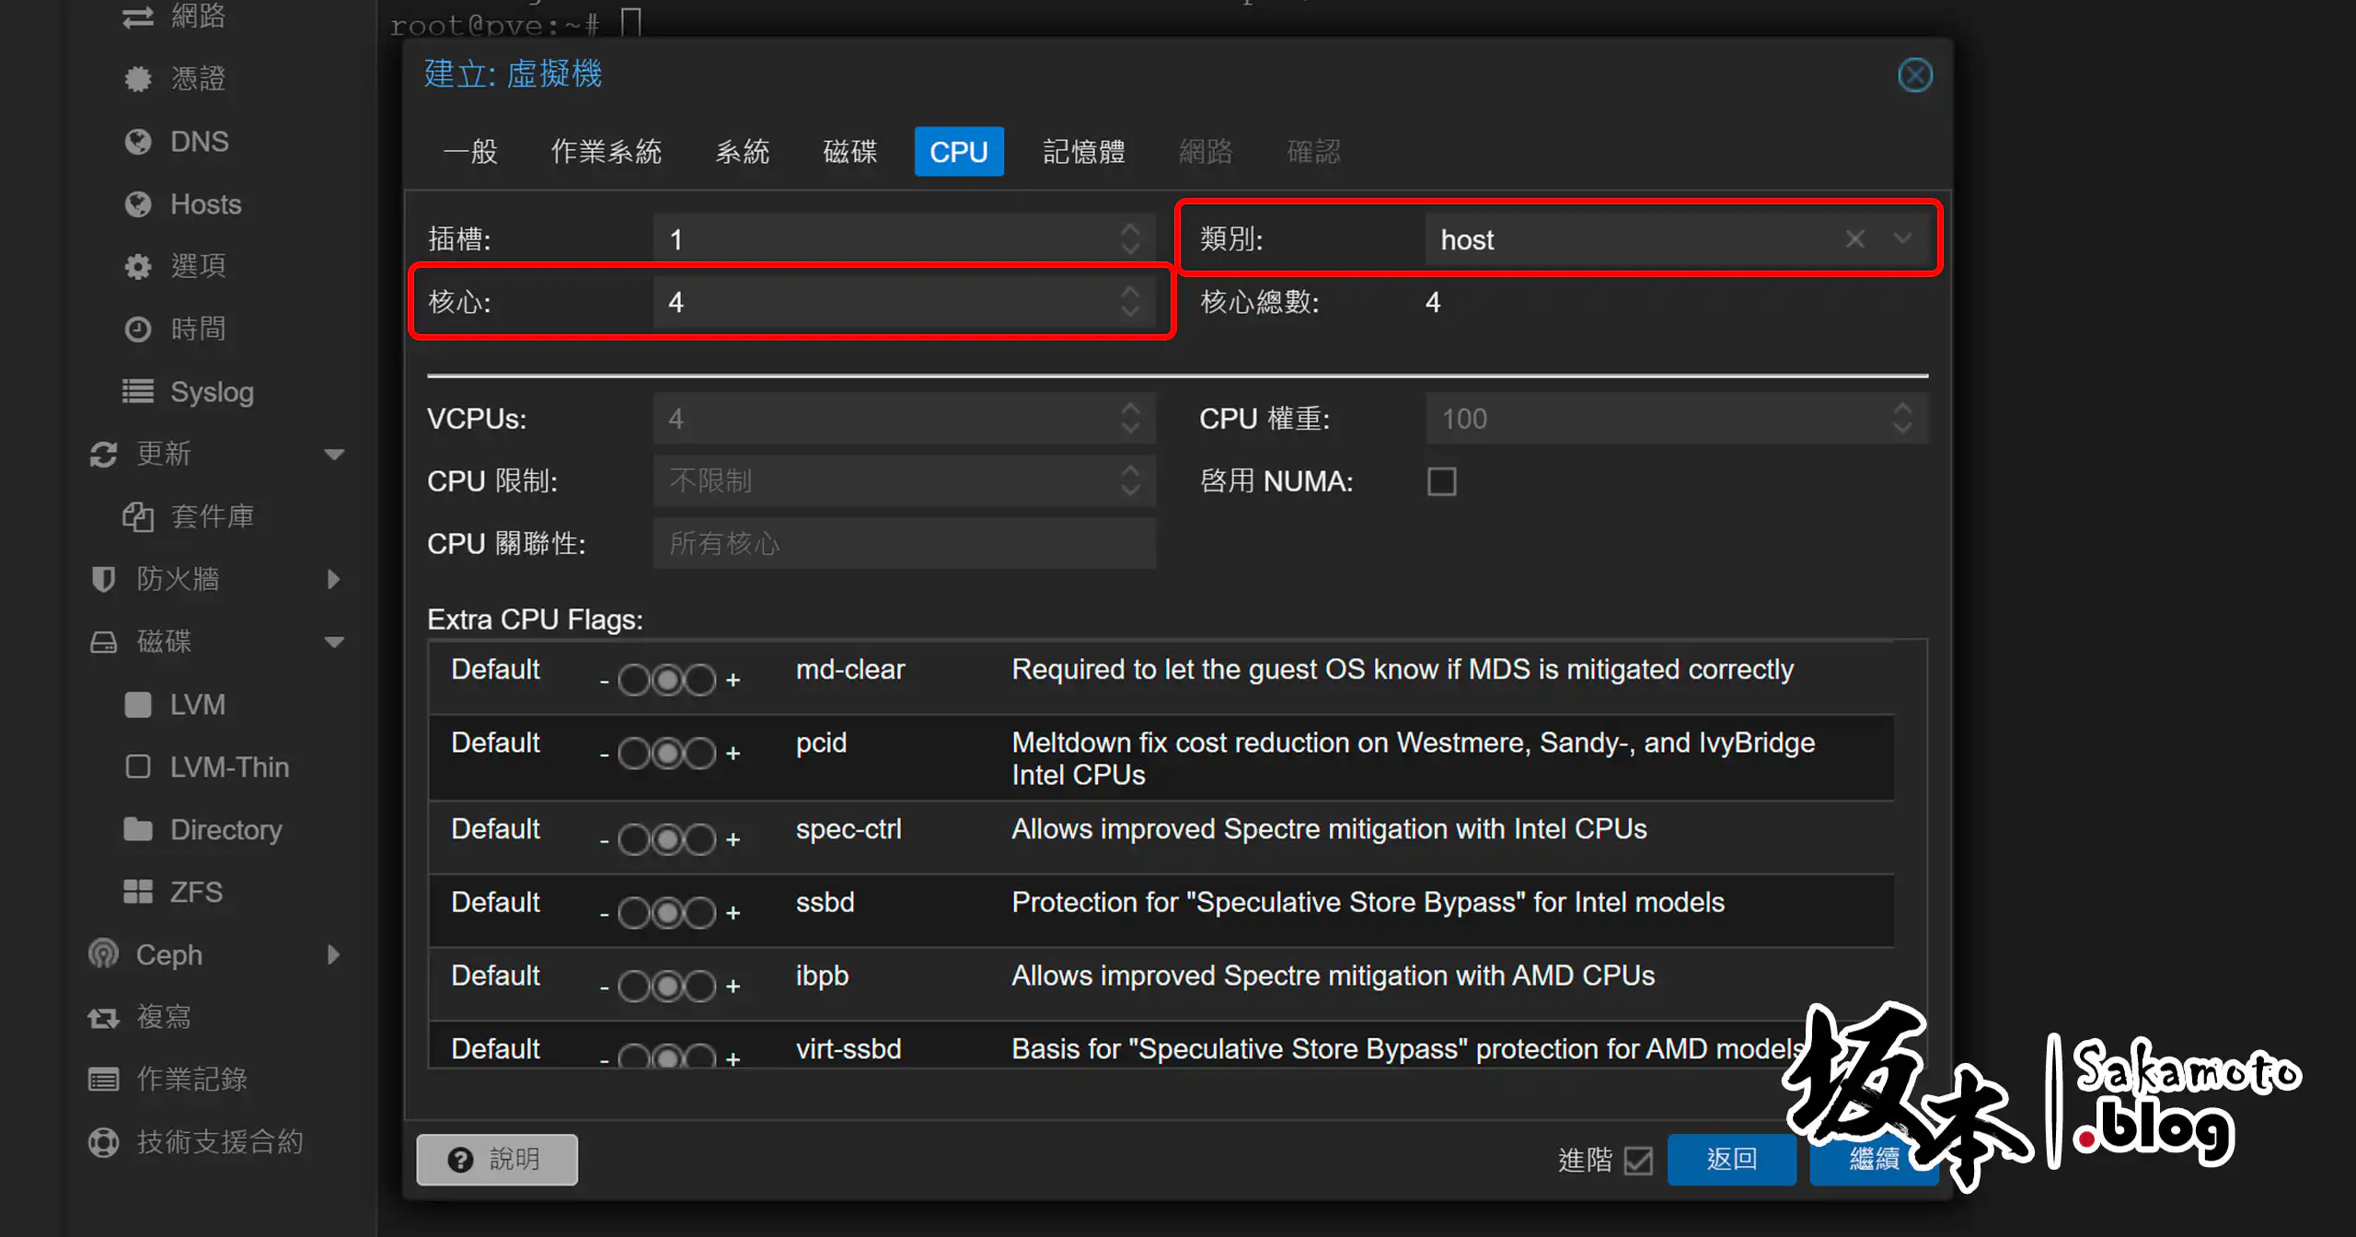Viewport: 2356px width, 1237px height.
Task: Select ZFS under the 磁碟 section
Action: click(195, 890)
